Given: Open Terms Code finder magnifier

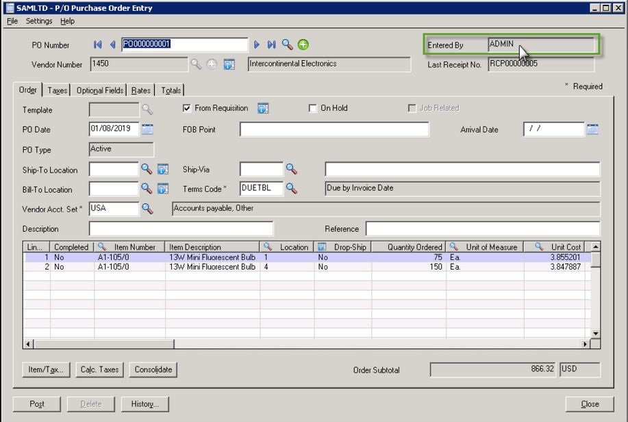Looking at the screenshot, I should tap(291, 188).
